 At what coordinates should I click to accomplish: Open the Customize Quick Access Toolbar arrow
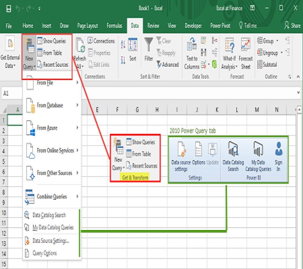[39, 9]
